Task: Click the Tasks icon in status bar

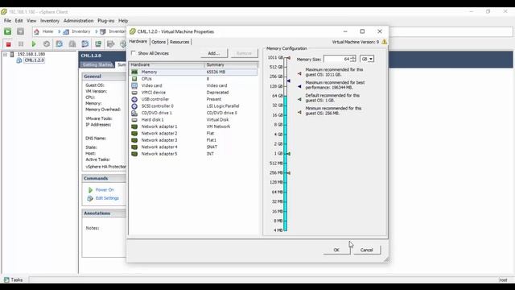Action: 6,280
